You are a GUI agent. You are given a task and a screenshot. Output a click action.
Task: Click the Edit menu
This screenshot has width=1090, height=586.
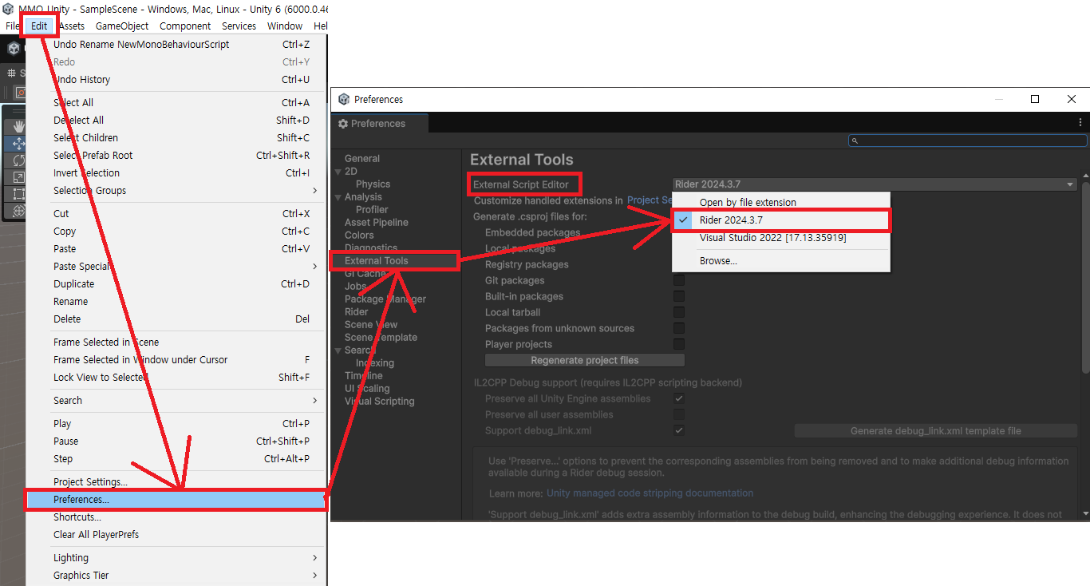(x=39, y=26)
